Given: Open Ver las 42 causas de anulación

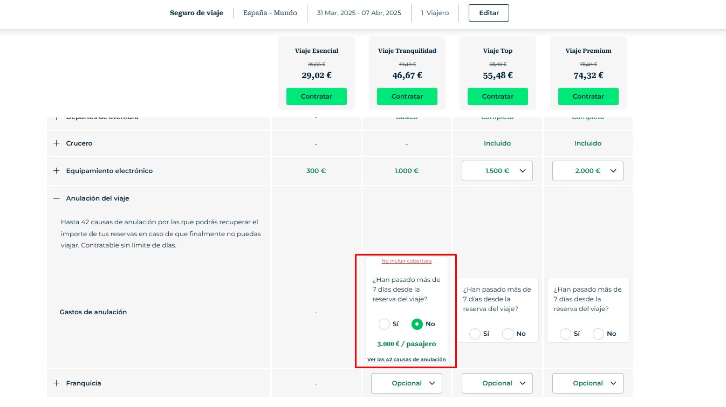Looking at the screenshot, I should click(x=407, y=360).
